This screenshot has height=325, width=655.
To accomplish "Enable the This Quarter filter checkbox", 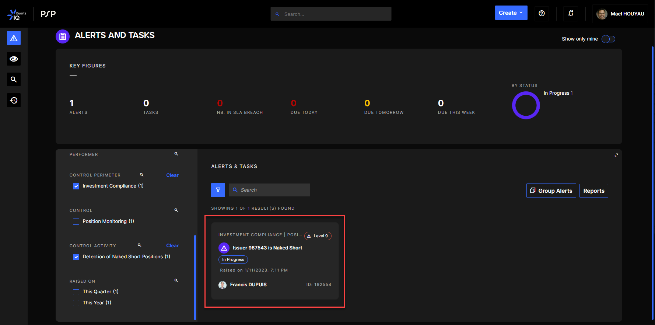I will coord(76,292).
